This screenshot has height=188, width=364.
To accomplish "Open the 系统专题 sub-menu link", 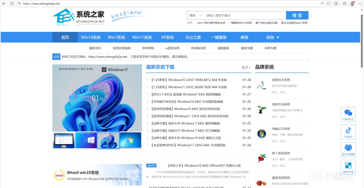I will (270, 48).
